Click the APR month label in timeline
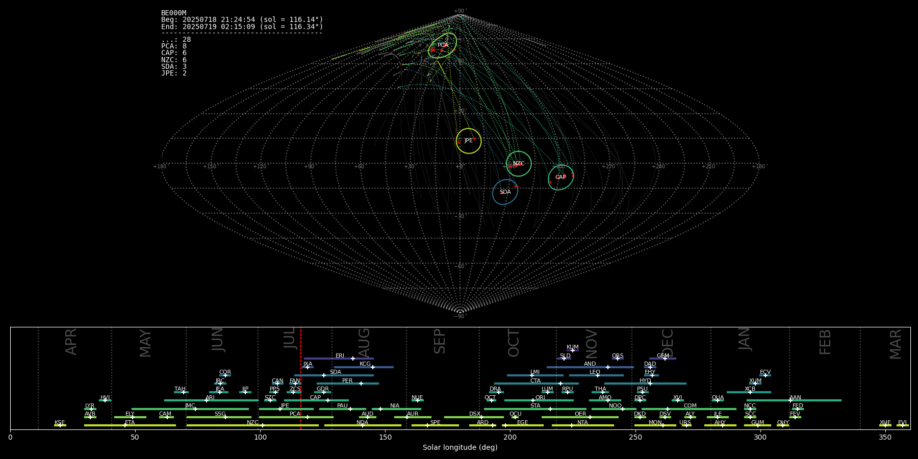 (x=71, y=342)
